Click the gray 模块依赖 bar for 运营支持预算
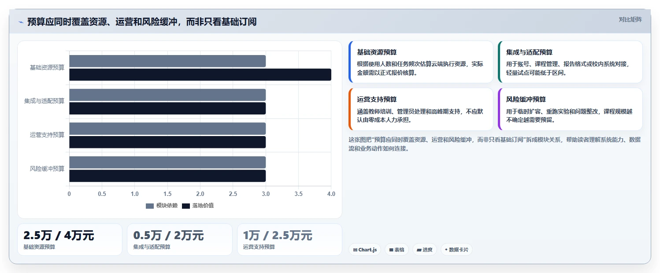The width and height of the screenshot is (660, 273). coord(167,129)
